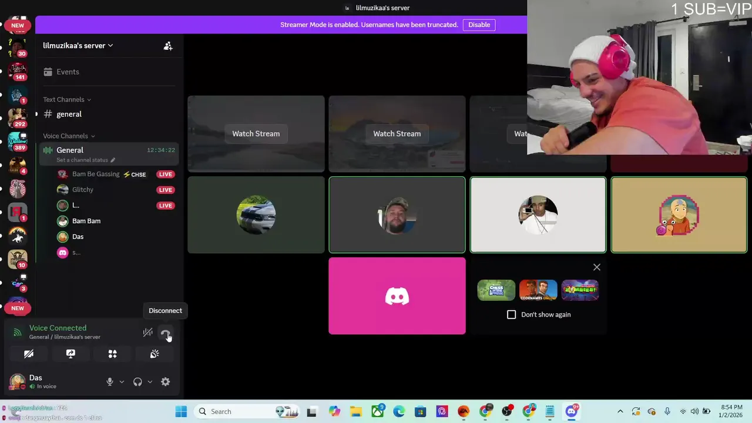
Task: Launch Chess in the Park activity
Action: (x=496, y=290)
